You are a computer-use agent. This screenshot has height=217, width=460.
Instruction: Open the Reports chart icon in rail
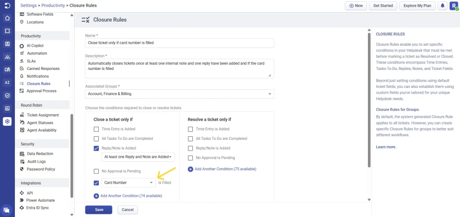(7, 108)
